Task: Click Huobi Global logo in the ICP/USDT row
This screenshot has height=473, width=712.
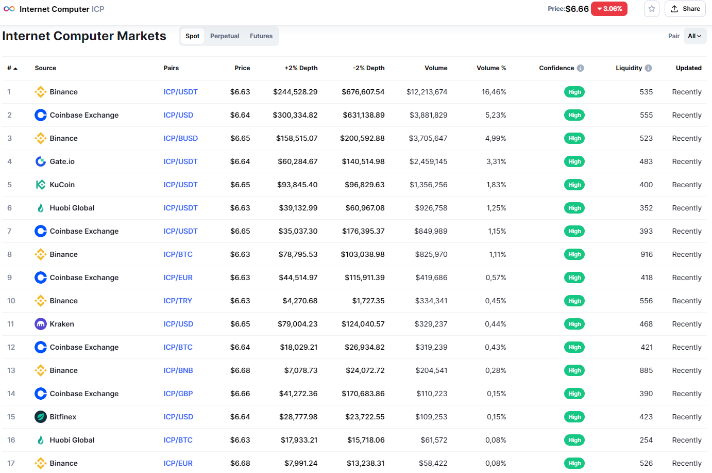Action: [x=41, y=208]
